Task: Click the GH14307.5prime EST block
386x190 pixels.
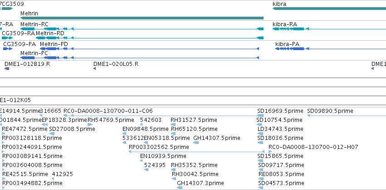Action: 196,143
